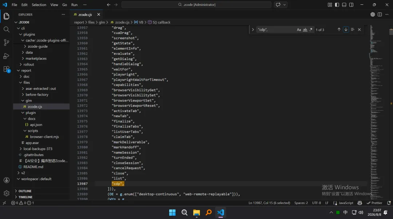The height and width of the screenshot is (219, 393).
Task: Click Explorer views and more actions ellipsis
Action: (63, 15)
